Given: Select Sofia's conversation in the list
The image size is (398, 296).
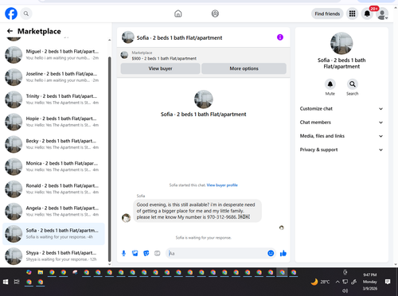Looking at the screenshot, I should click(x=53, y=234).
